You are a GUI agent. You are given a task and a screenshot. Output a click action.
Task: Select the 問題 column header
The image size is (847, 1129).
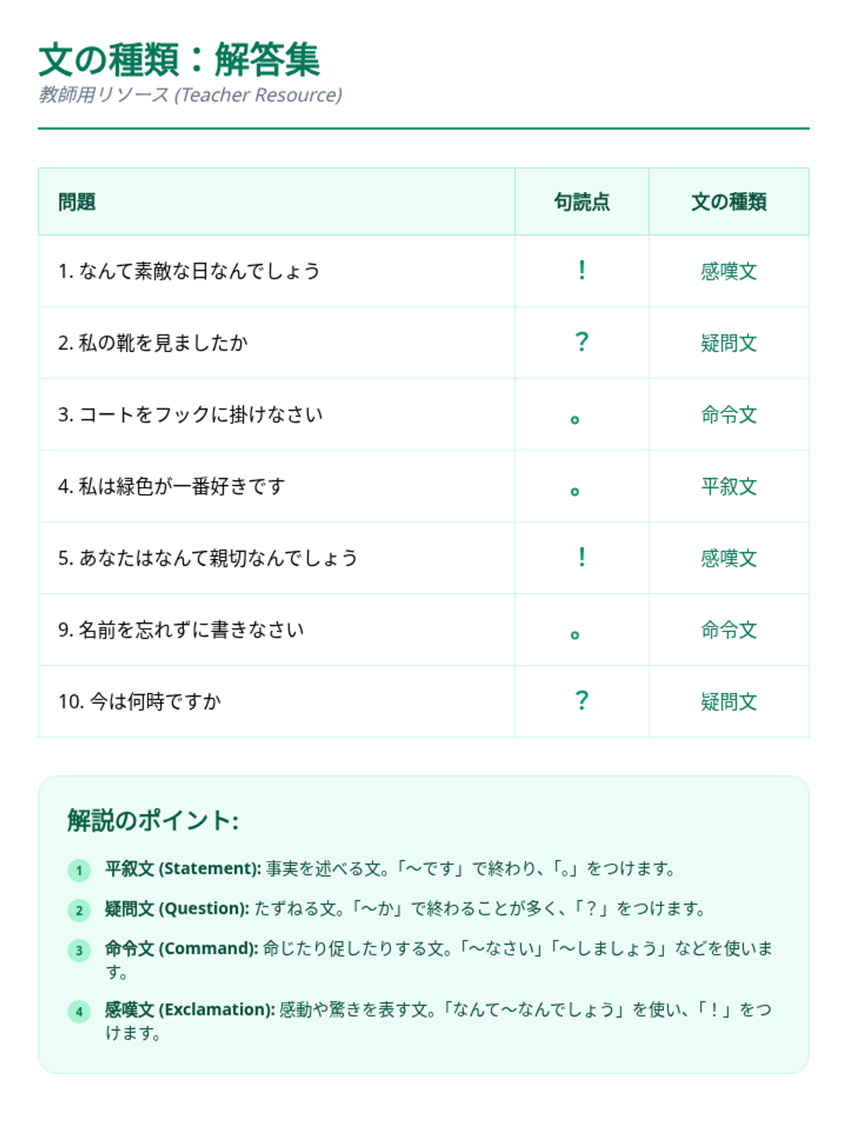[277, 202]
